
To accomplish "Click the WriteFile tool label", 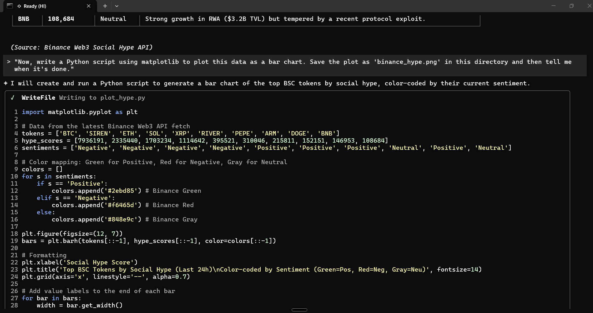I will [38, 98].
